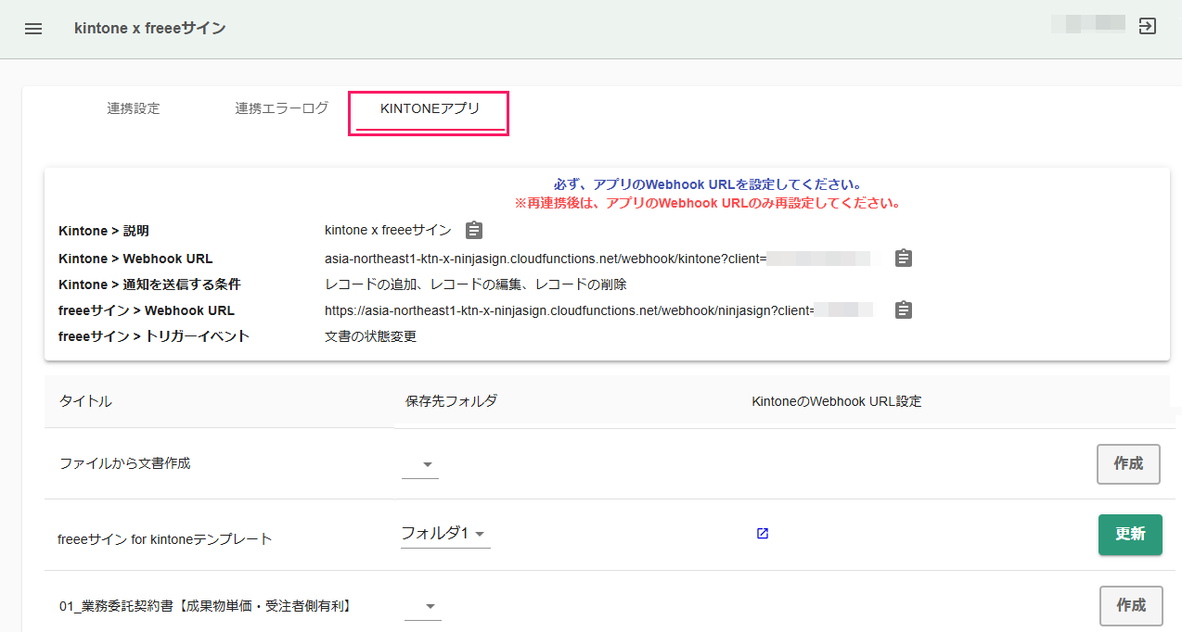The image size is (1182, 632).
Task: Click the green 更新 button
Action: coord(1130,534)
